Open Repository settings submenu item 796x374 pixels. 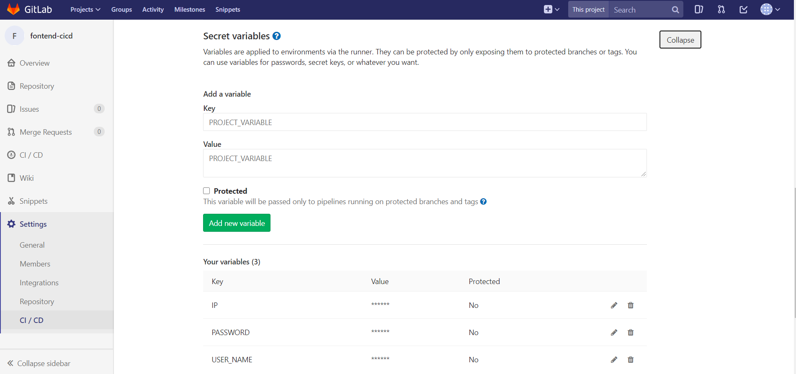(37, 301)
